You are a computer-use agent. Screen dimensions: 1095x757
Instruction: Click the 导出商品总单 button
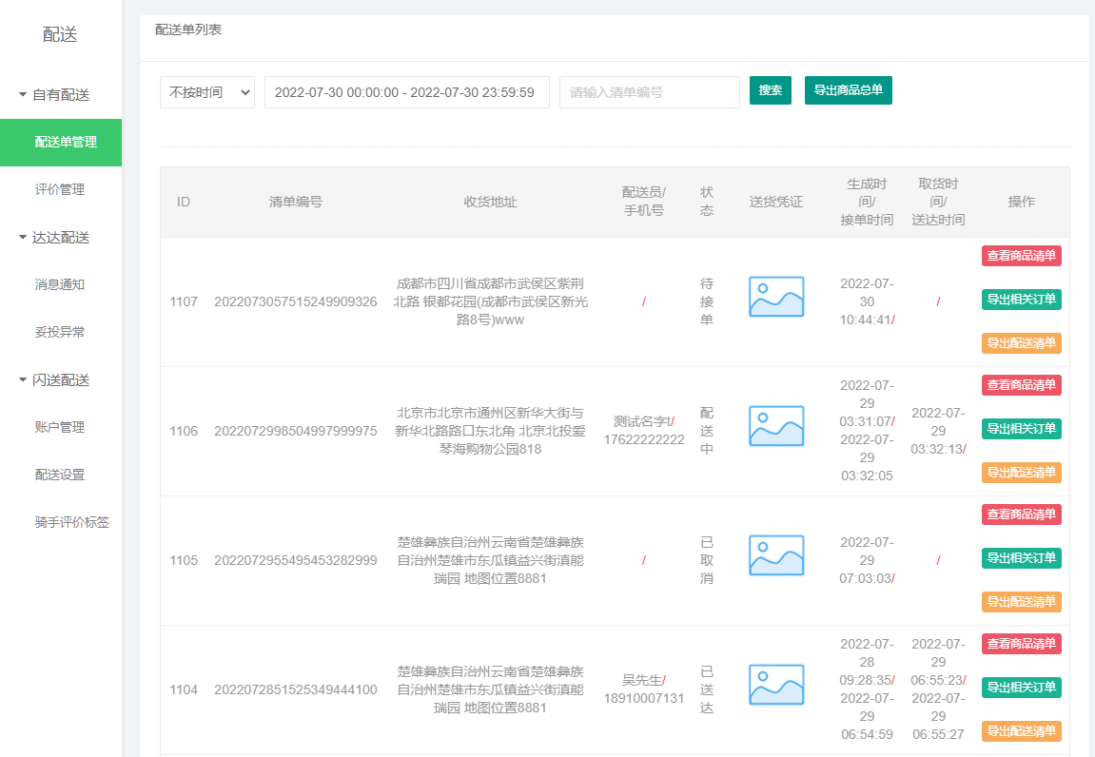click(848, 90)
